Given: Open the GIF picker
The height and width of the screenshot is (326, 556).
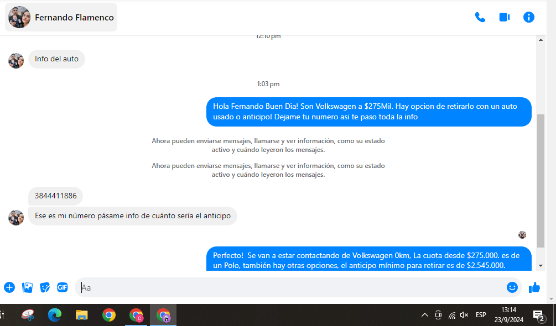Looking at the screenshot, I should pos(63,287).
